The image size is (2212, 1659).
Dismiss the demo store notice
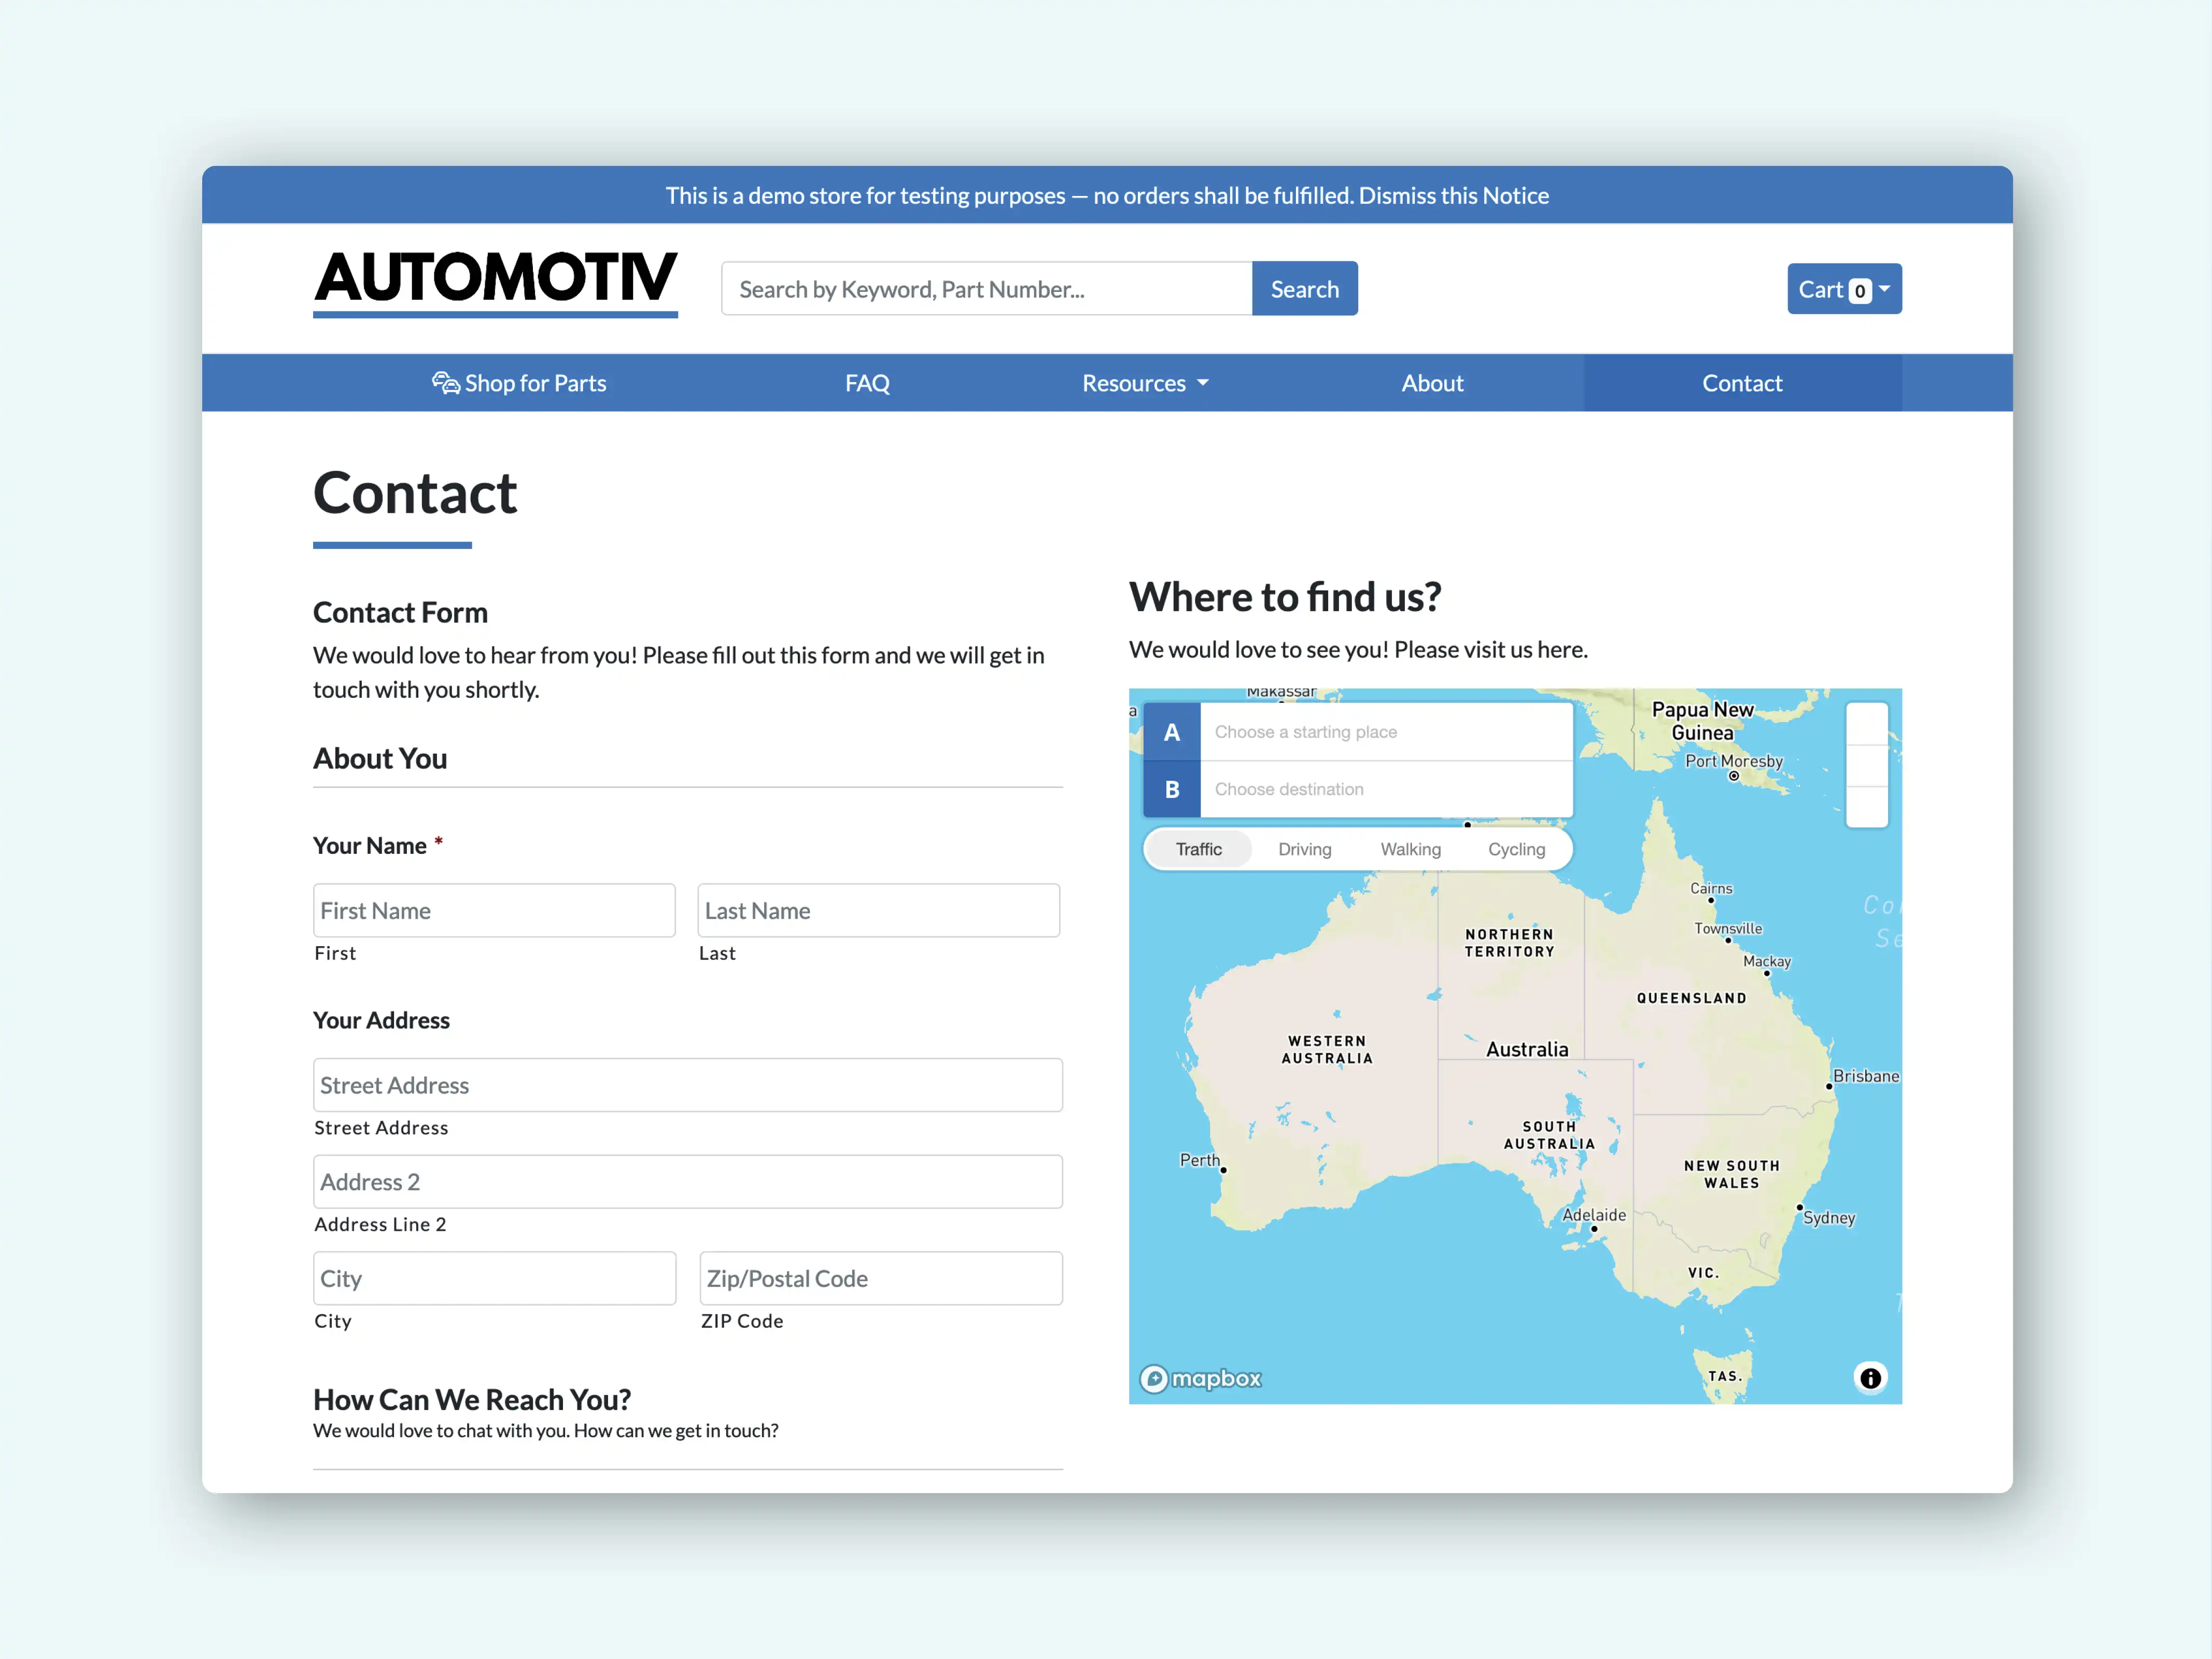[1453, 195]
